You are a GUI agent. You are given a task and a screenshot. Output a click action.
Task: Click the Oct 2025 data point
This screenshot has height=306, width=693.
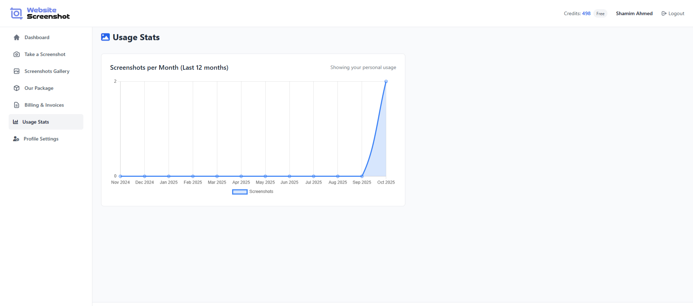pos(386,82)
